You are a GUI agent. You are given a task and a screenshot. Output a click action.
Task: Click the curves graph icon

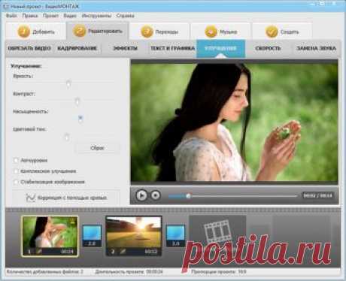point(31,198)
